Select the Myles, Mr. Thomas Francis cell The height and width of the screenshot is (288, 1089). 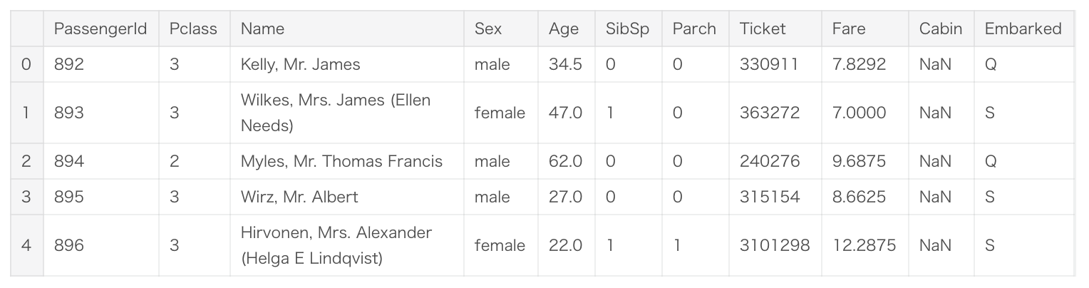click(x=341, y=161)
